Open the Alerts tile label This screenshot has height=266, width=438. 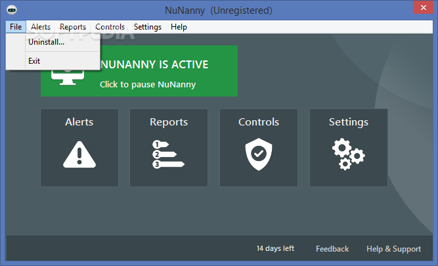pos(79,122)
